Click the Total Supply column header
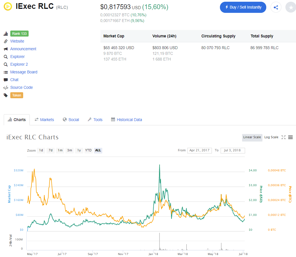Screen dimensions: 296x257 262,36
